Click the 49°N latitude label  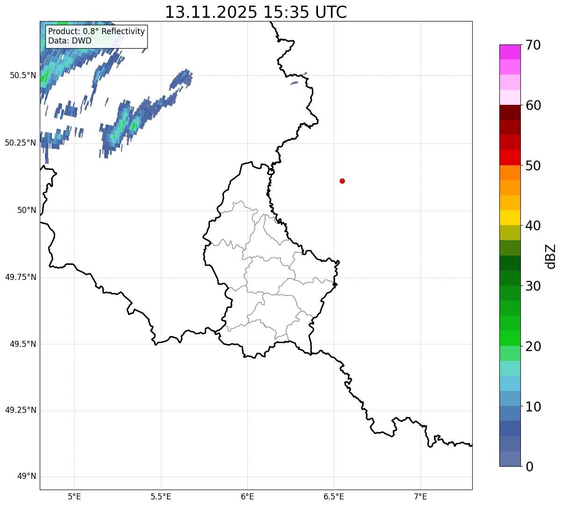27,477
